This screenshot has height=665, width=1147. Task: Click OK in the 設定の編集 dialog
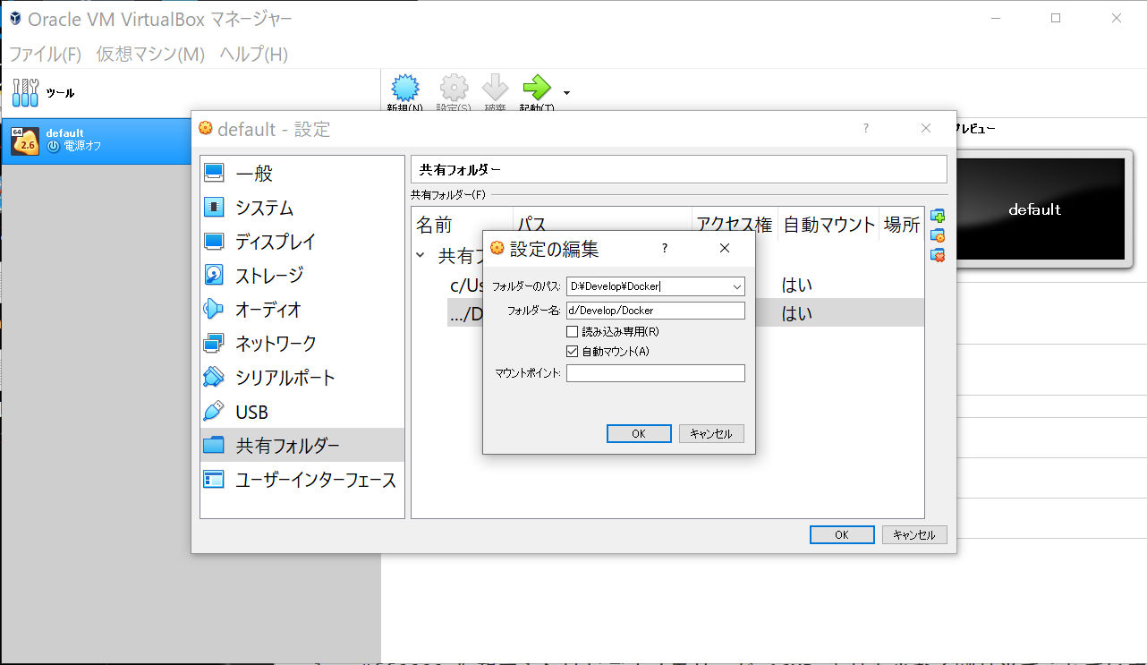(x=638, y=433)
